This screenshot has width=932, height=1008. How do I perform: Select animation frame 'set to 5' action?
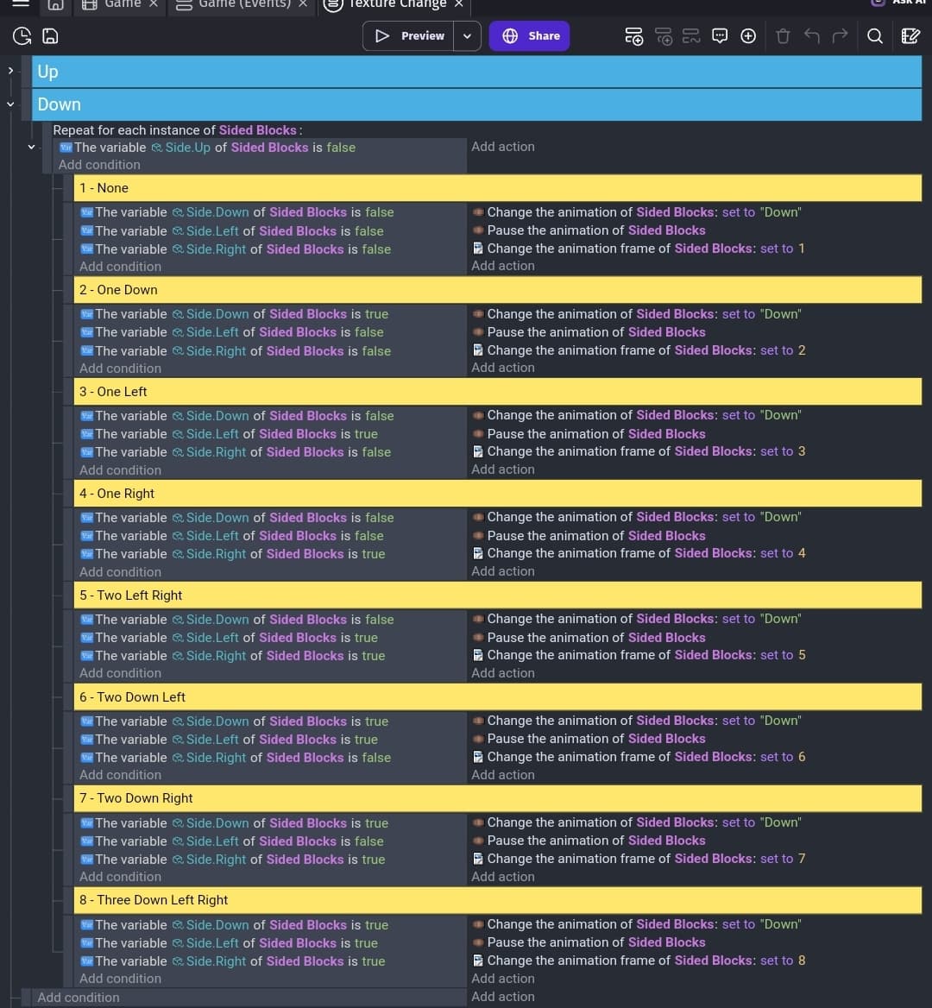(x=639, y=655)
